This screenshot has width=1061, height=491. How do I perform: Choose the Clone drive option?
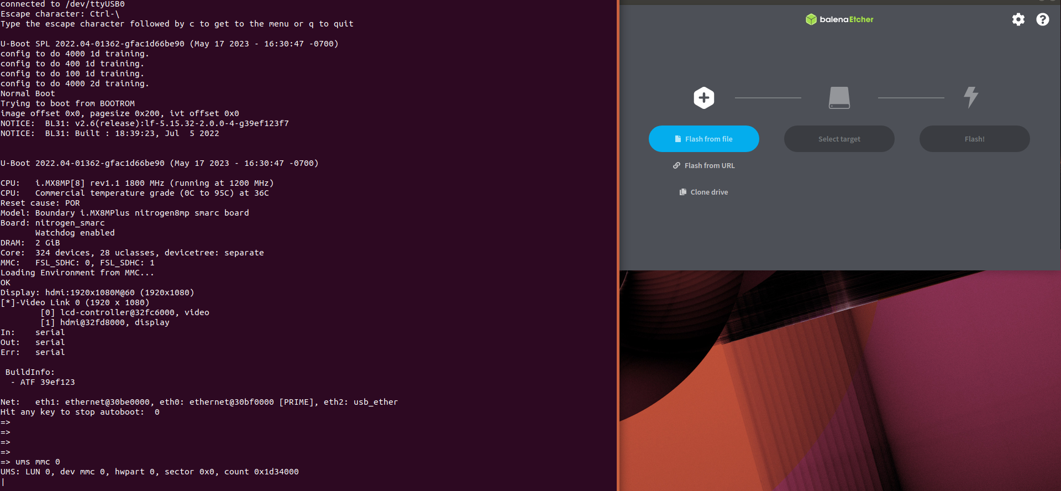(709, 192)
